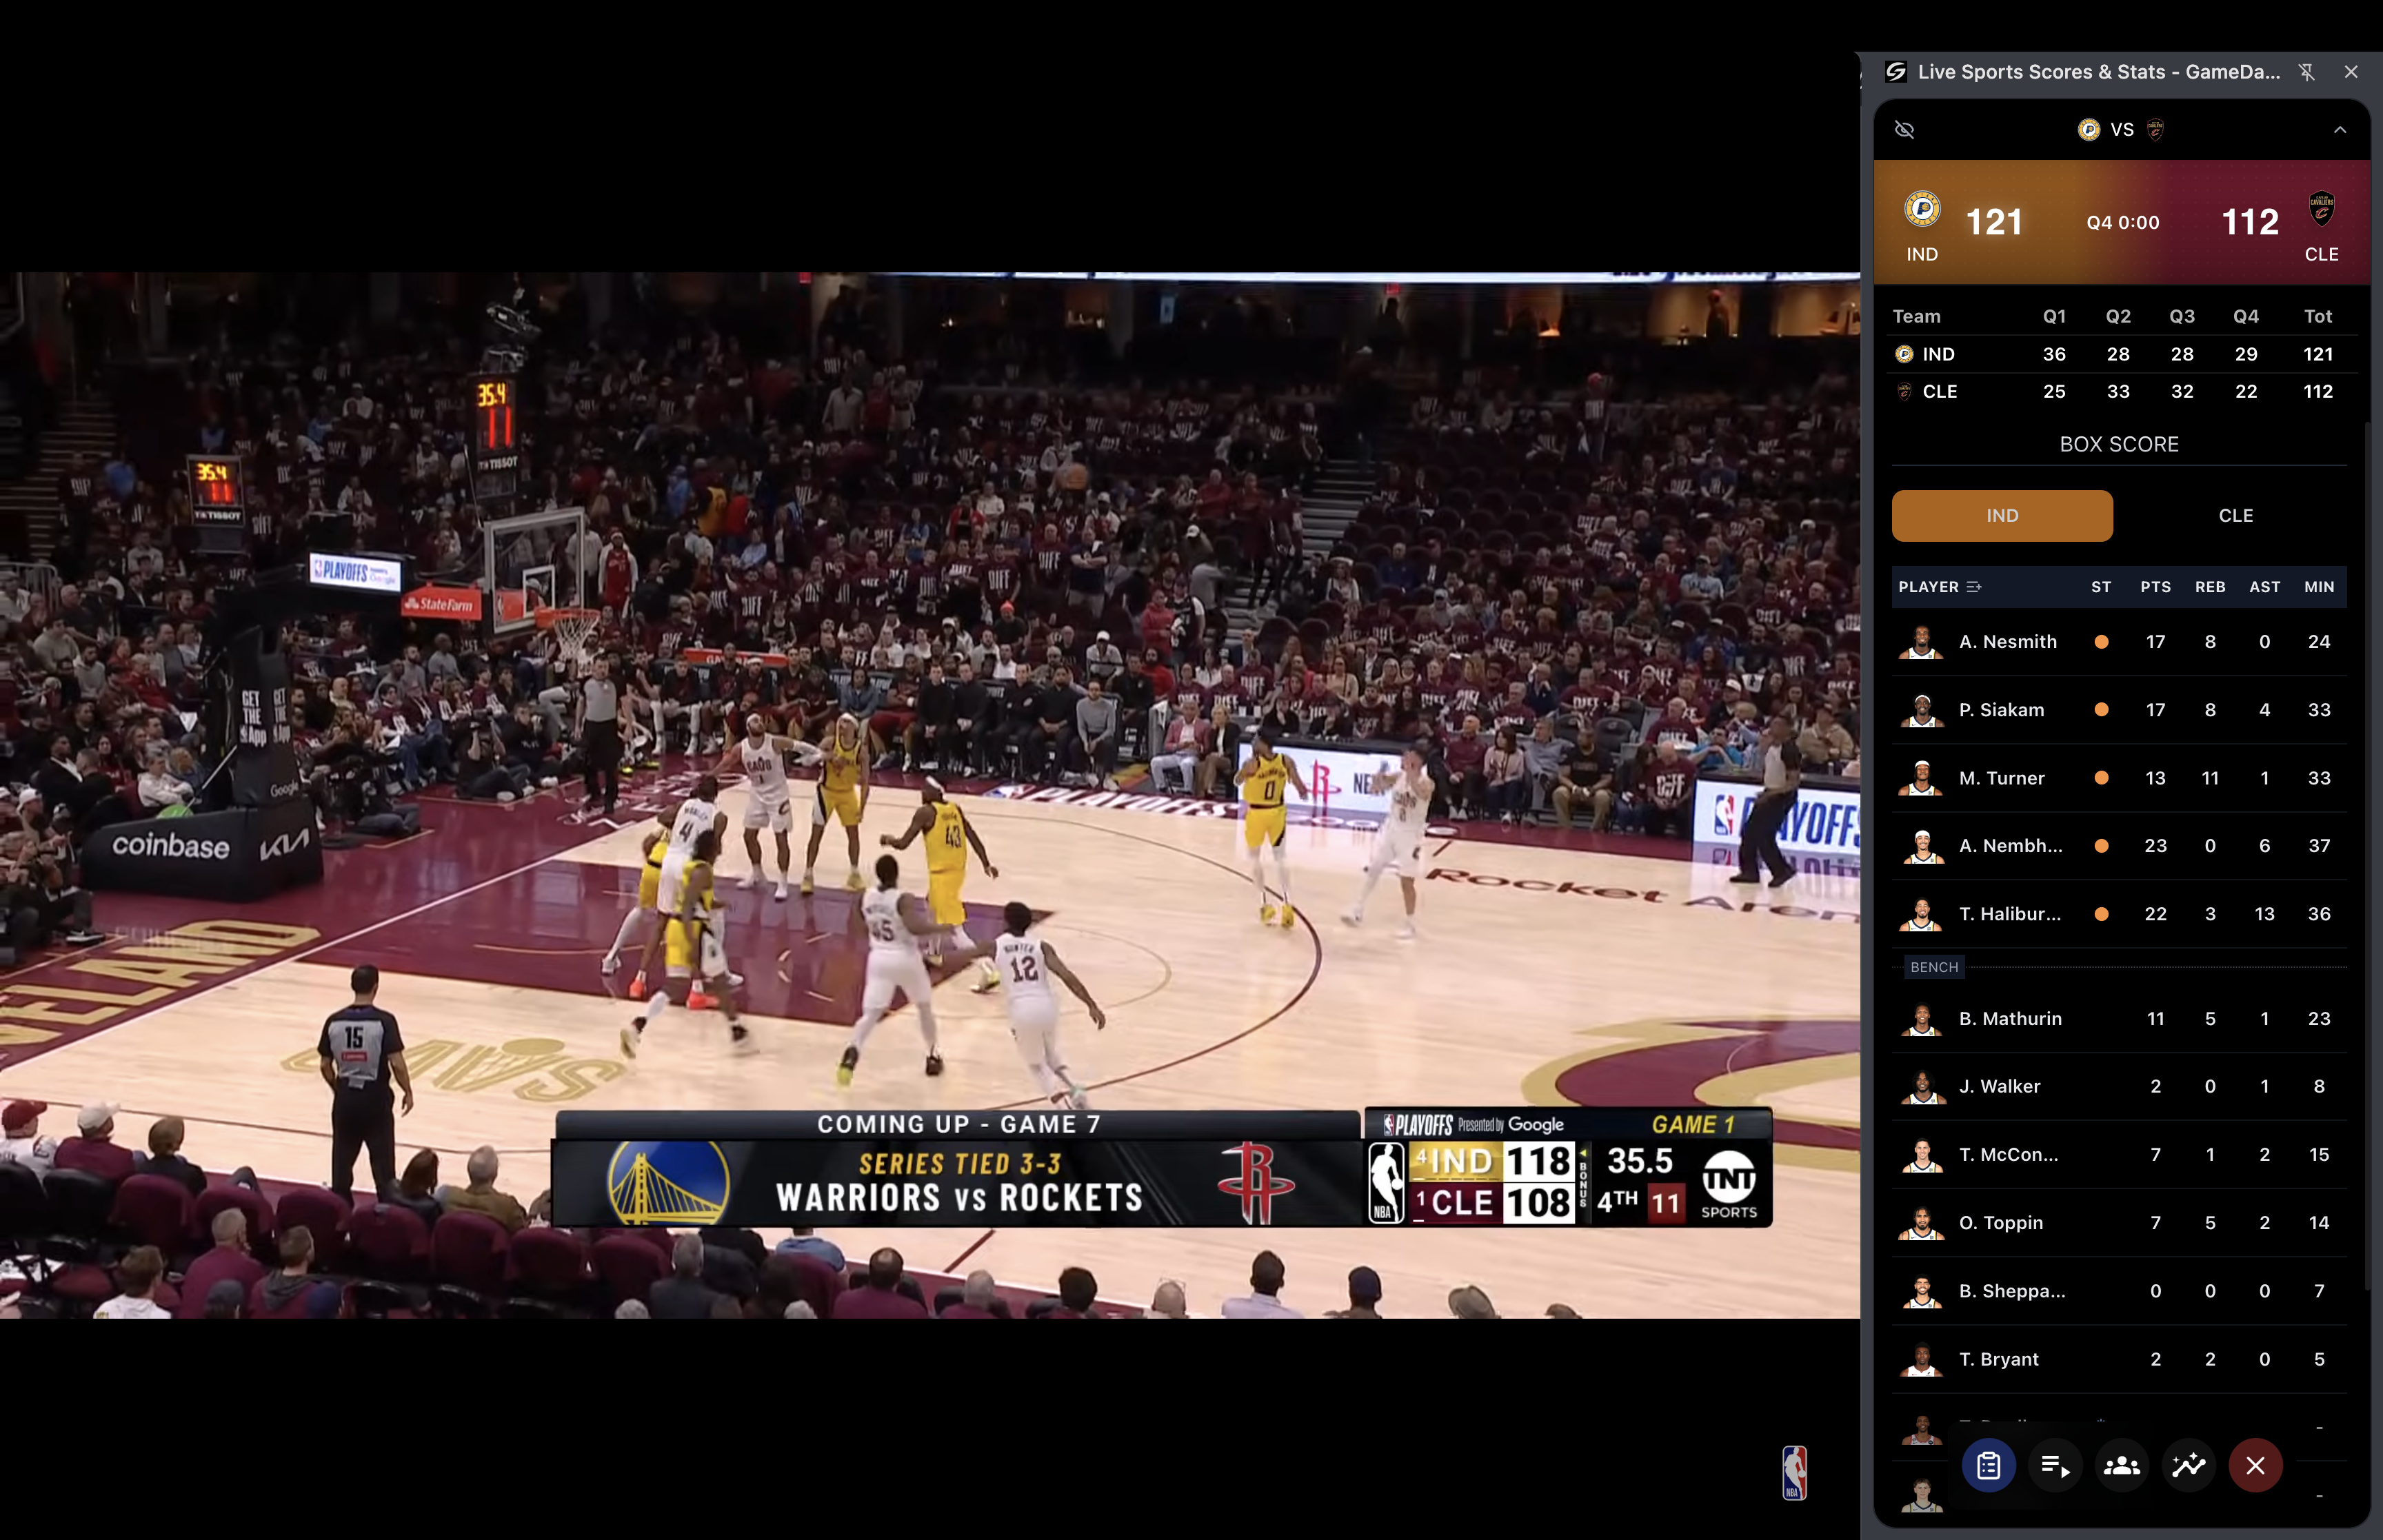Click the Cavaliers icon in the CLE quarter row
This screenshot has height=1540, width=2383.
(1904, 392)
